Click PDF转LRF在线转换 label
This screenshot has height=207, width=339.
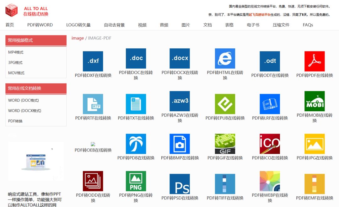(x=270, y=118)
